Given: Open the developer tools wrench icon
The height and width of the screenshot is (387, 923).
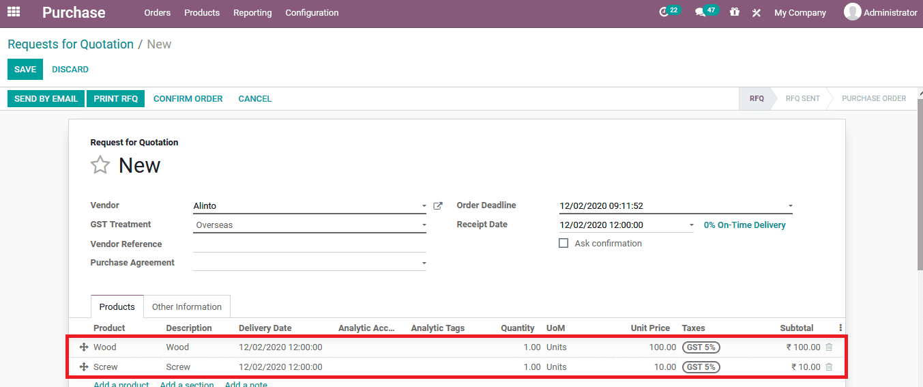Looking at the screenshot, I should tap(756, 12).
